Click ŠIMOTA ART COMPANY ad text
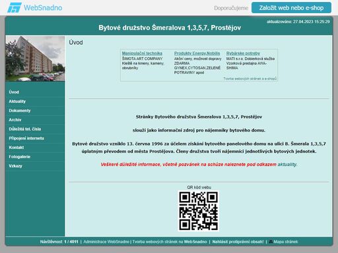The image size is (338, 253). pos(142,59)
